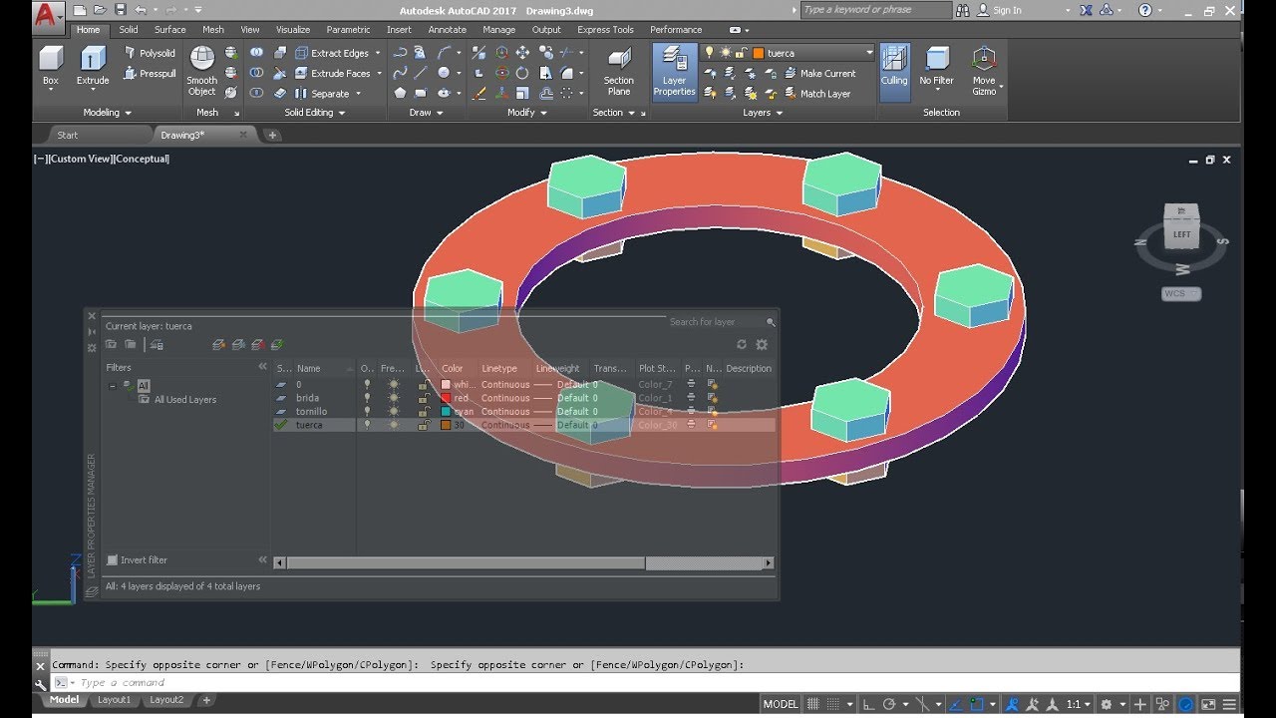Select the brida layer name
The height and width of the screenshot is (718, 1276).
(x=307, y=398)
